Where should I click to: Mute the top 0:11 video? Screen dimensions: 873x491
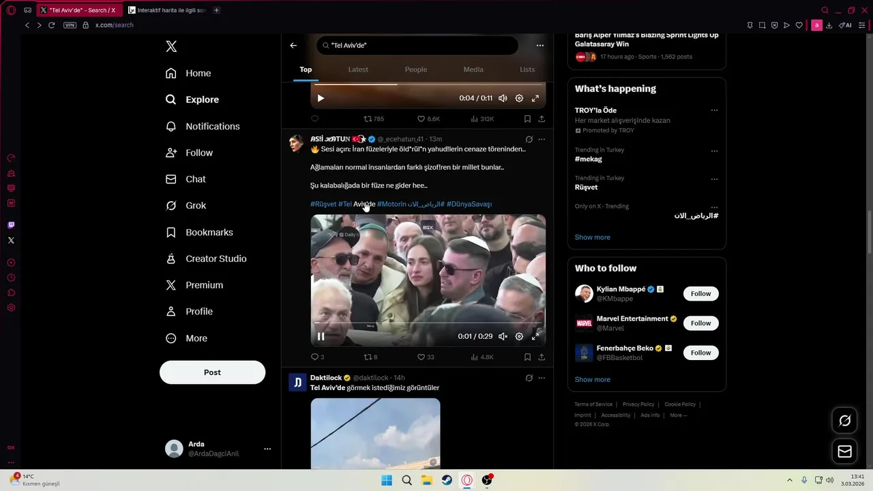tap(503, 98)
